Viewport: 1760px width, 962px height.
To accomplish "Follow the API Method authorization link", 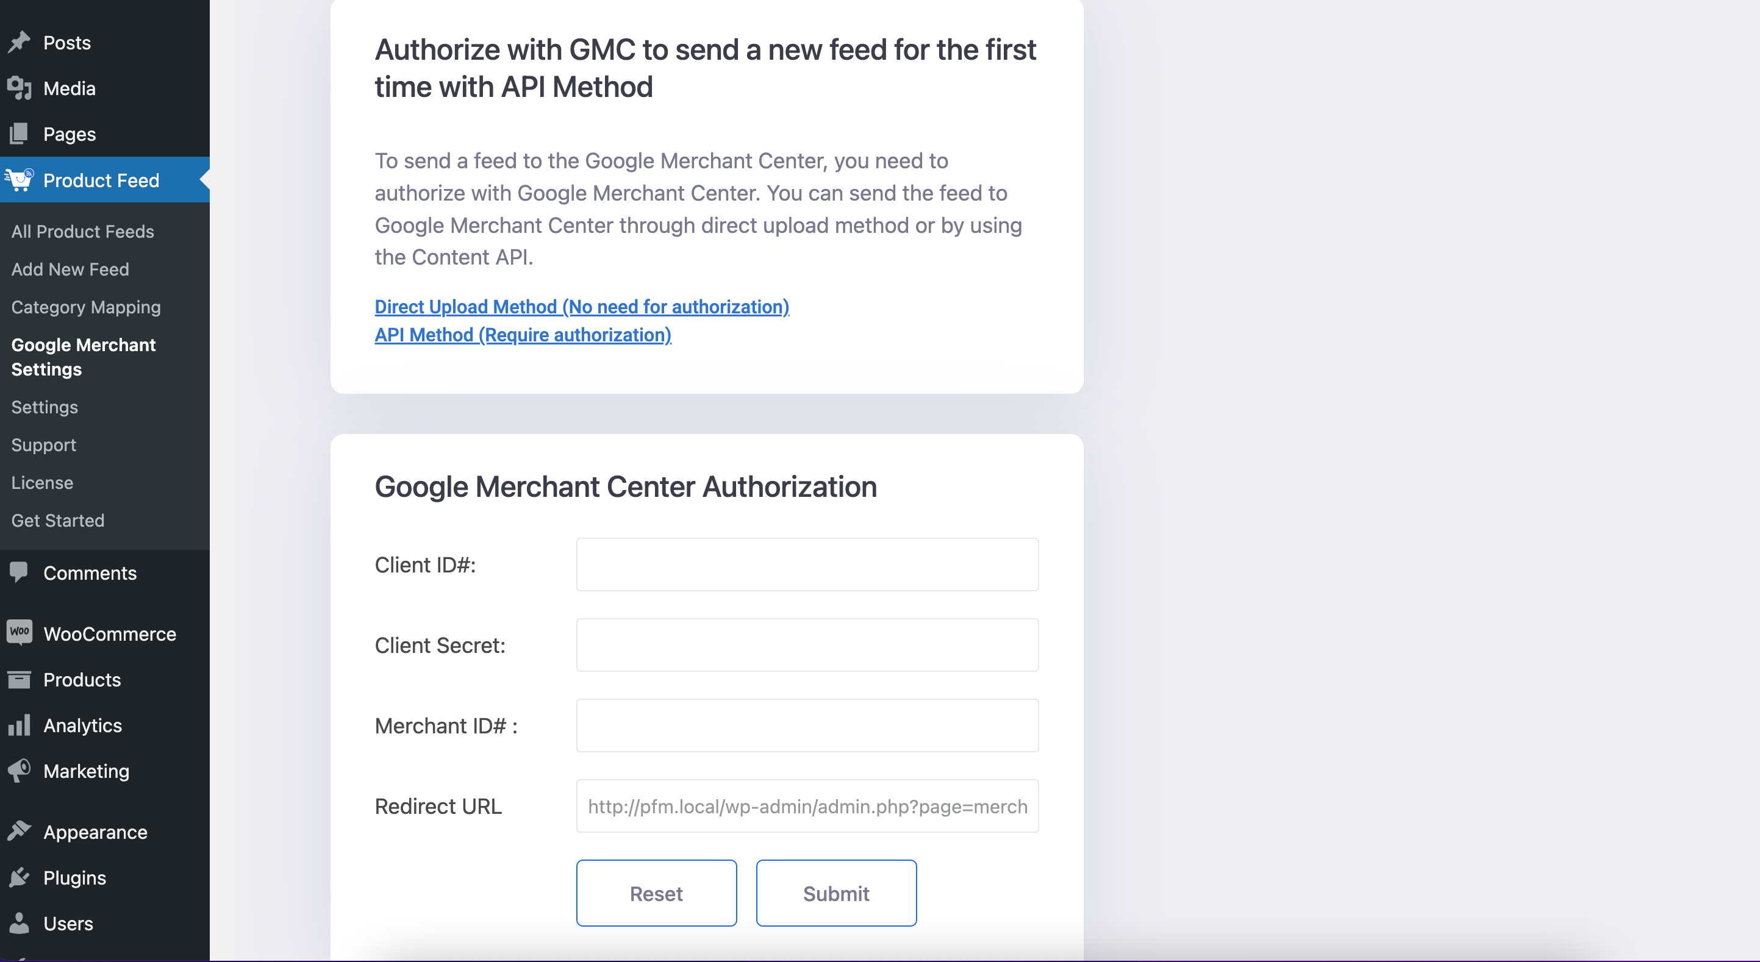I will [523, 335].
